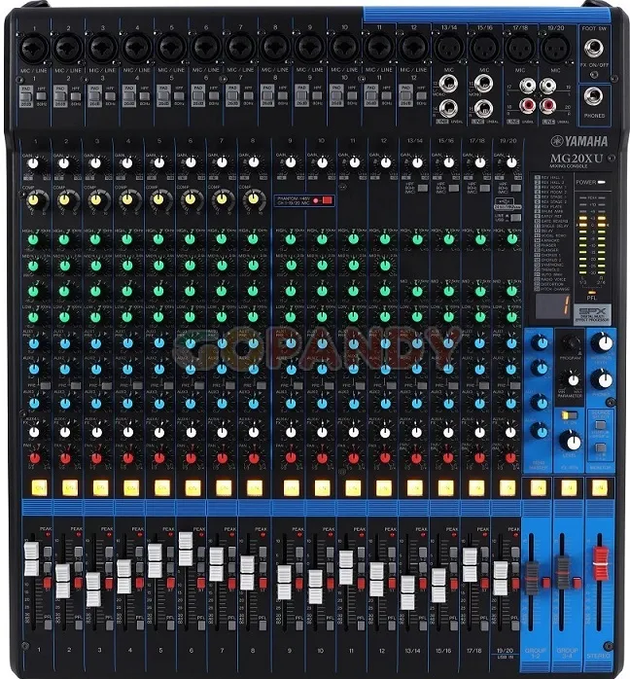Click PITCH CHANGE in the effects list

[551, 289]
